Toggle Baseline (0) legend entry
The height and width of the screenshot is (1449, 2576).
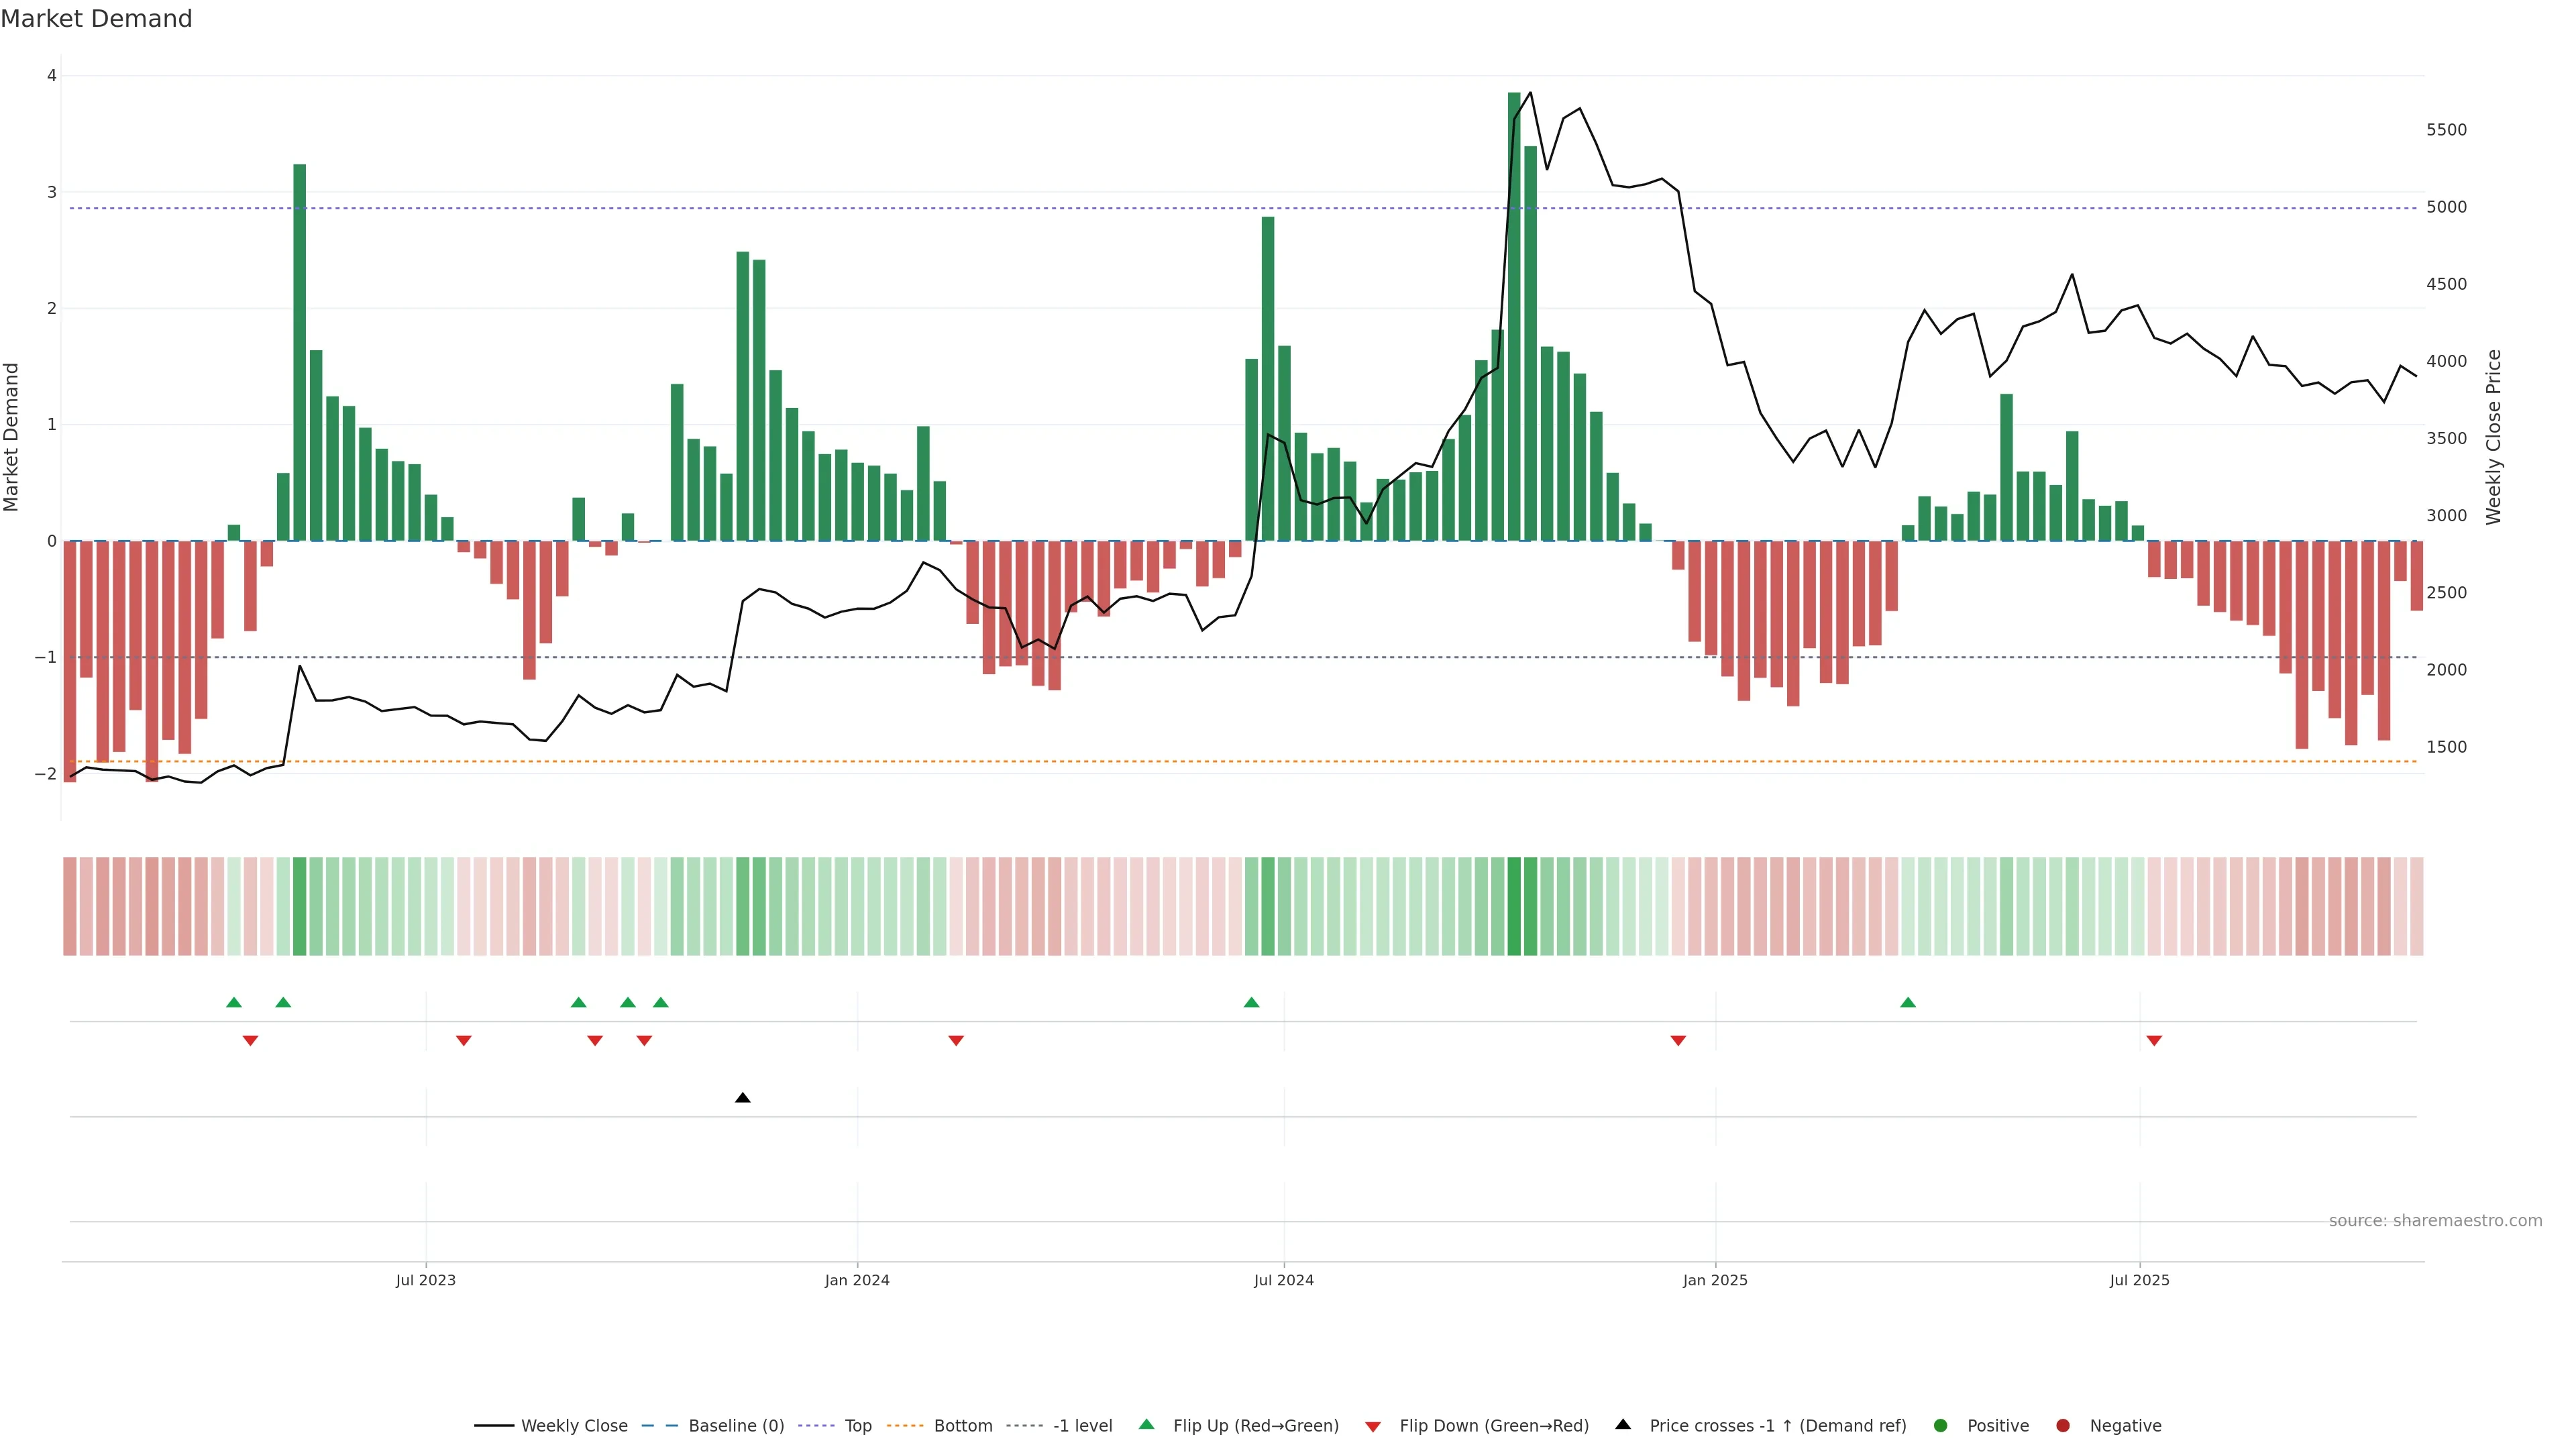(x=735, y=1426)
